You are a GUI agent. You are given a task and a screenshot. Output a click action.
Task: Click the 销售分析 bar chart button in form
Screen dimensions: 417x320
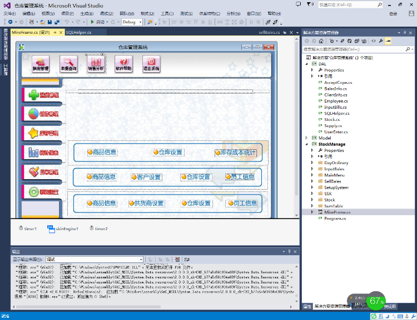96,64
